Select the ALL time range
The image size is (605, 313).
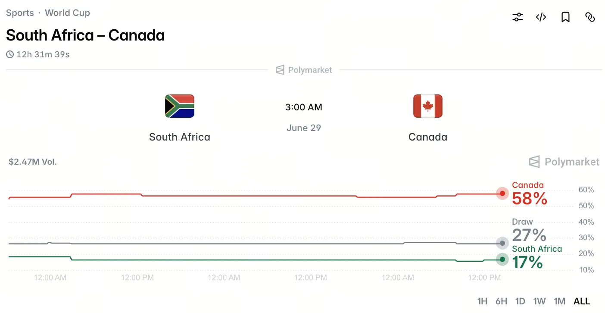point(582,301)
